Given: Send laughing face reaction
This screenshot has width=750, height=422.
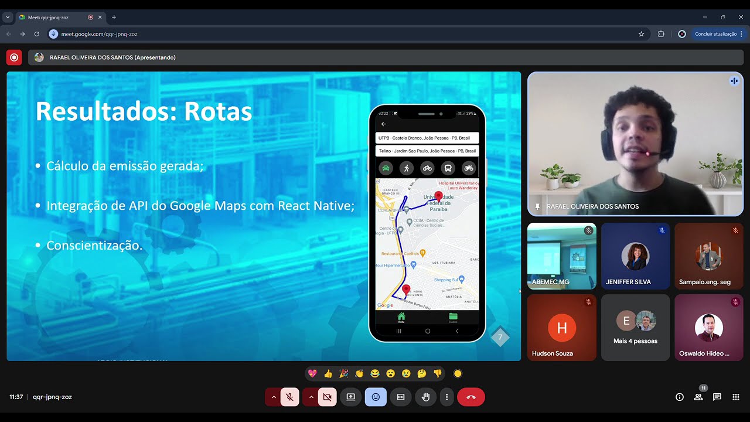Looking at the screenshot, I should point(375,373).
